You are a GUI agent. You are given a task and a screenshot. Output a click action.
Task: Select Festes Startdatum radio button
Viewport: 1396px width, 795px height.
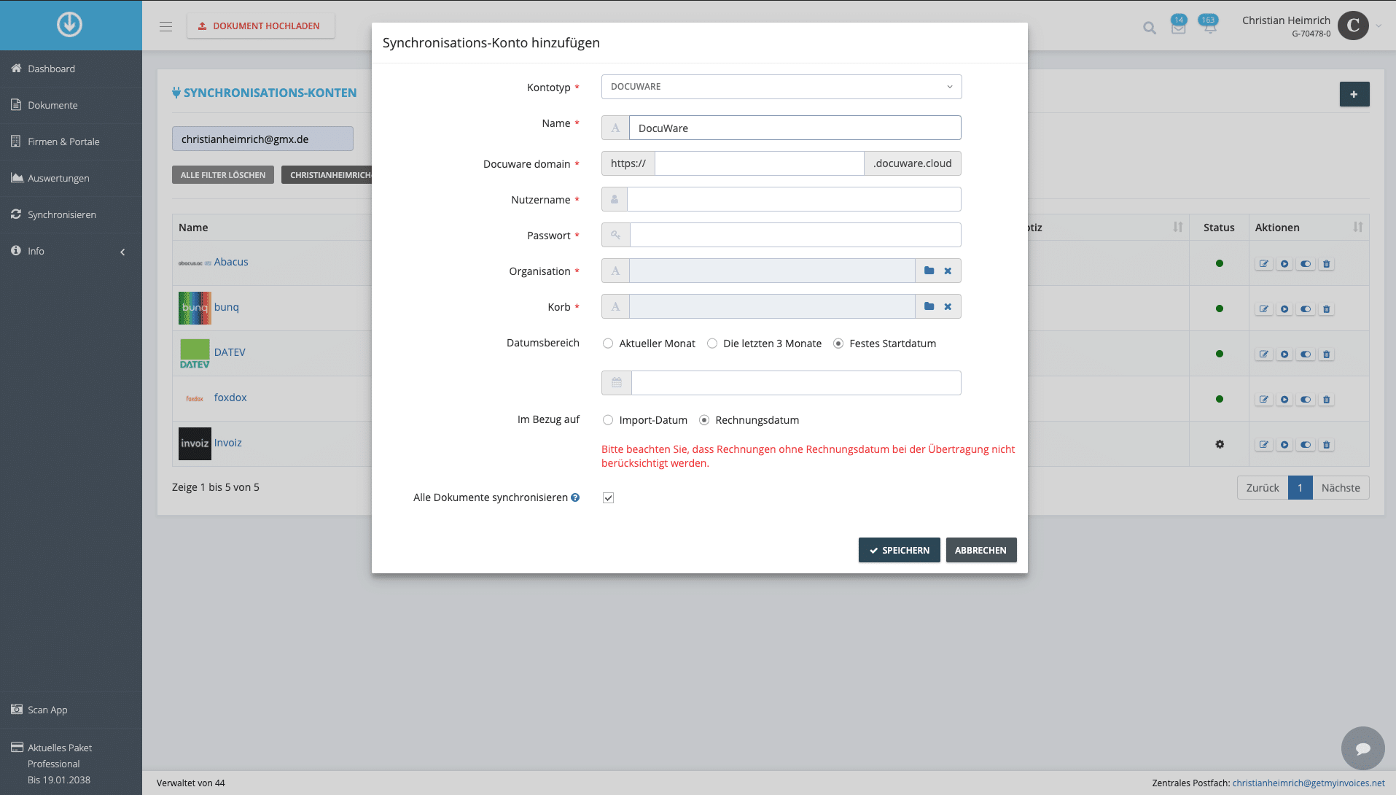[838, 344]
